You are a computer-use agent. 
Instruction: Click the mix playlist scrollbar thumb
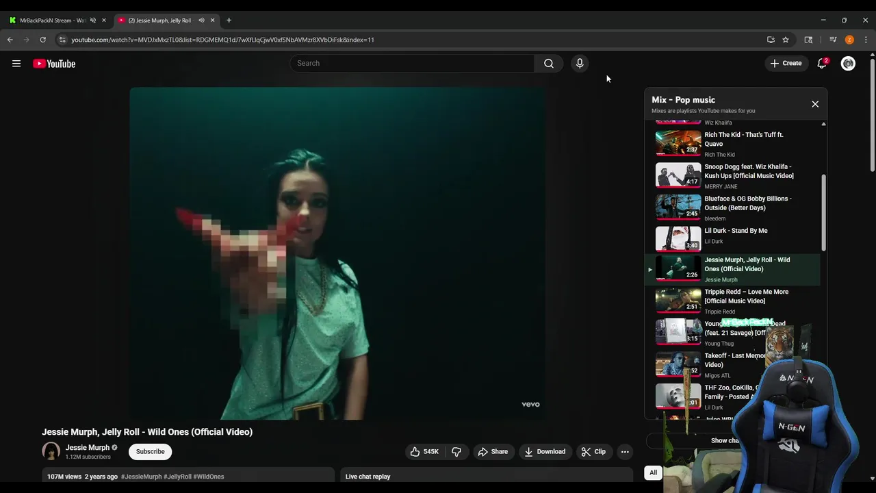(823, 213)
